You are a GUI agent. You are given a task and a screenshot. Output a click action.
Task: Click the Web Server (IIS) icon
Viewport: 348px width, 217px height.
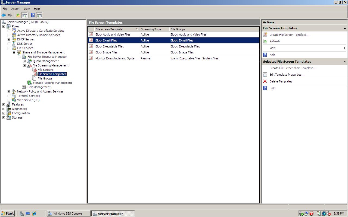pyautogui.click(x=14, y=100)
